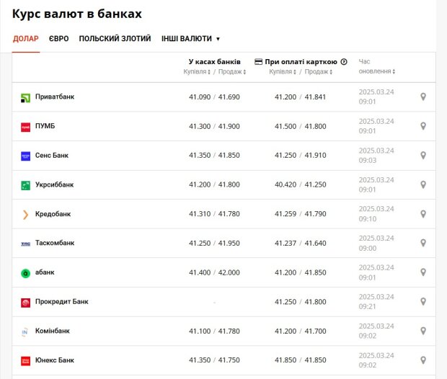The width and height of the screenshot is (447, 379).
Task: Expand the ІНШІ ВАЛЮТИ dropdown
Action: pos(190,38)
